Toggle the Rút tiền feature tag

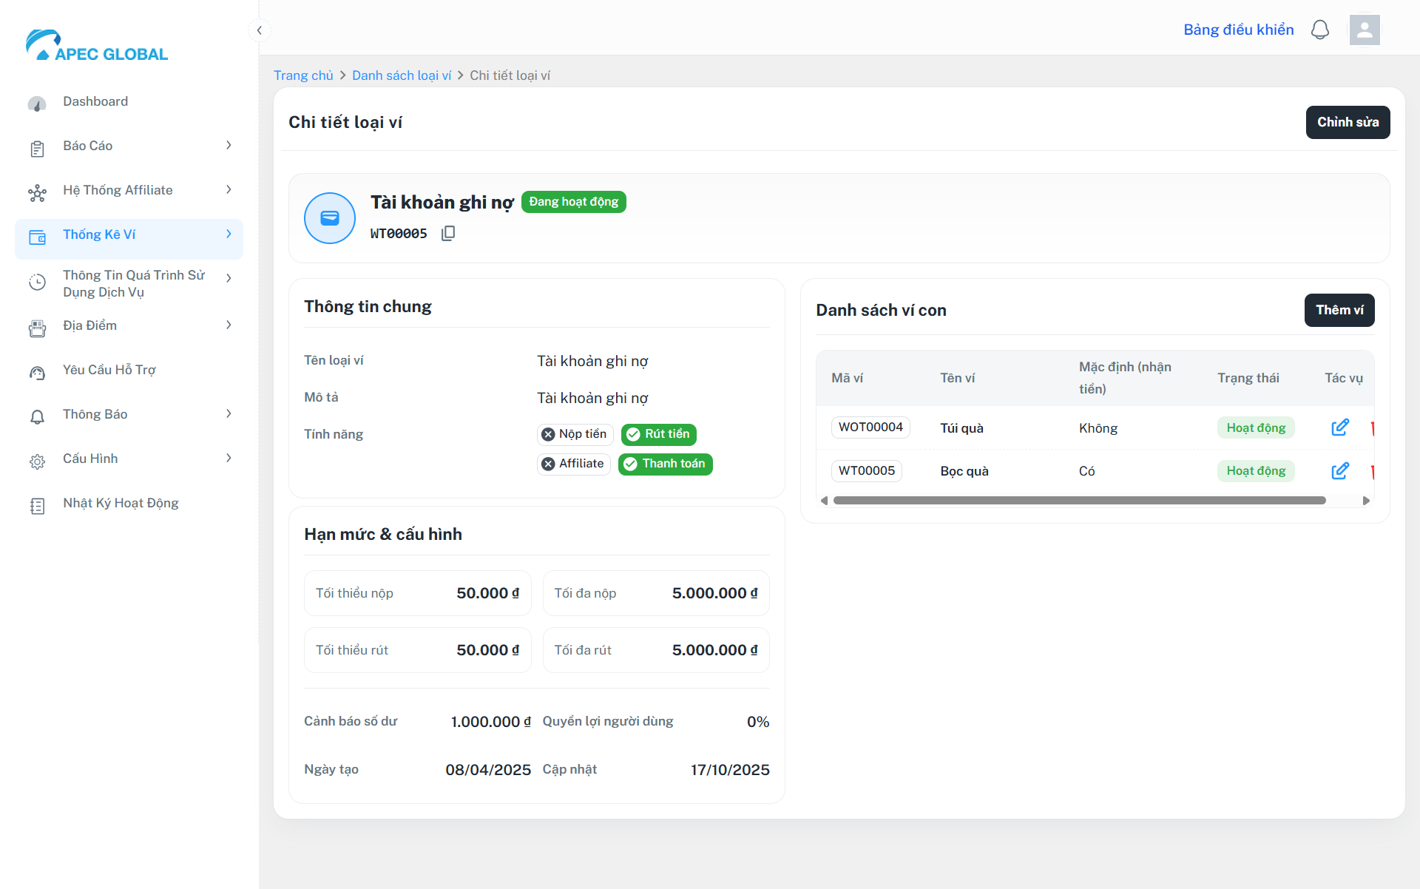pyautogui.click(x=658, y=434)
